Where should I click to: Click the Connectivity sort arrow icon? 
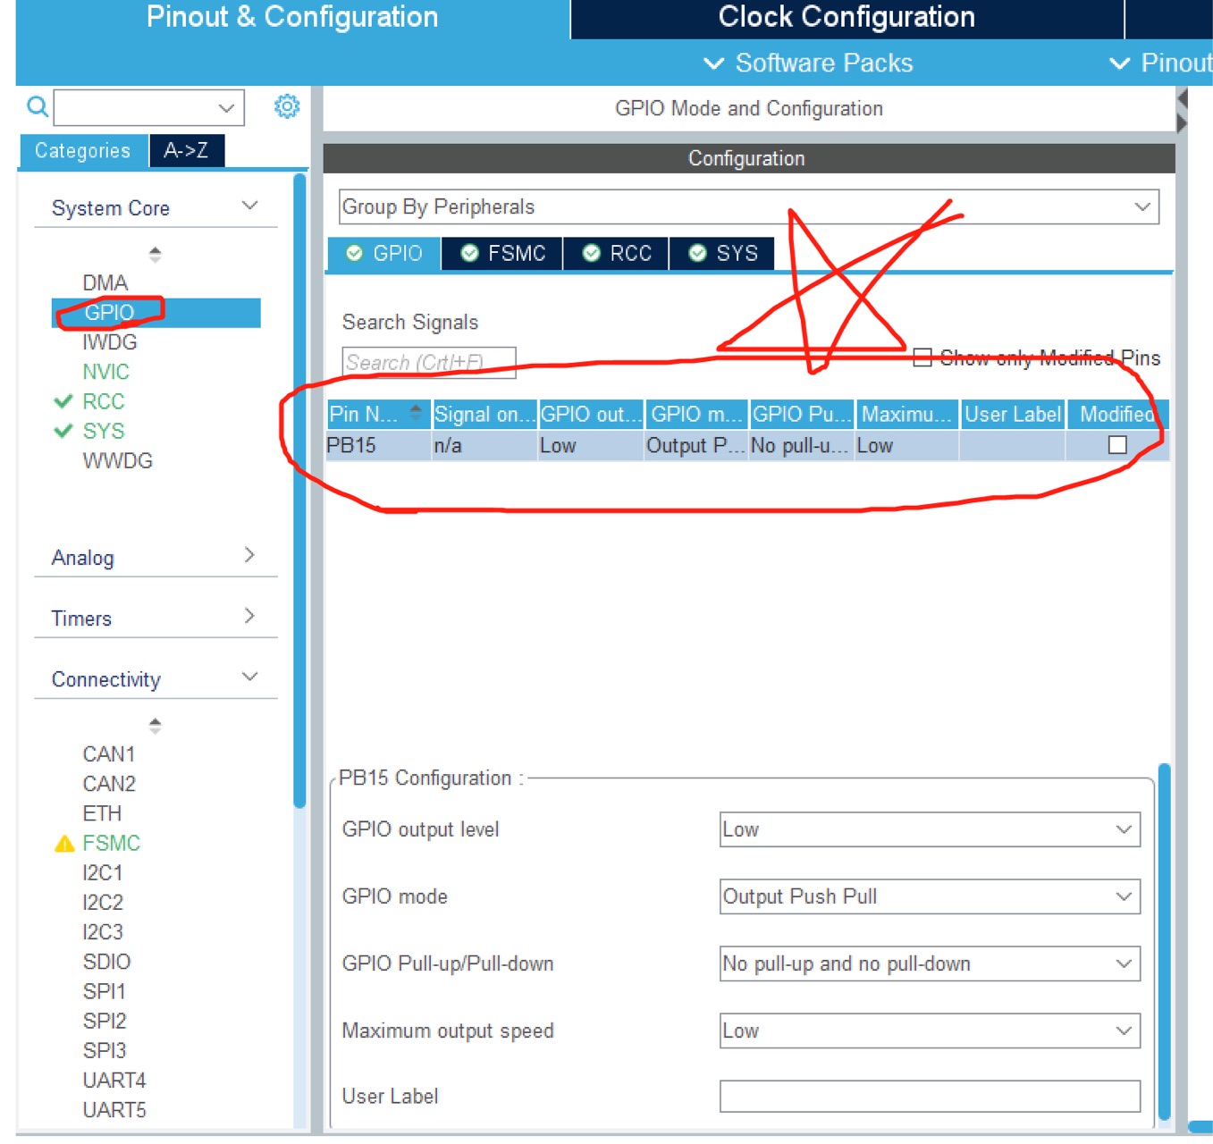pos(155,726)
